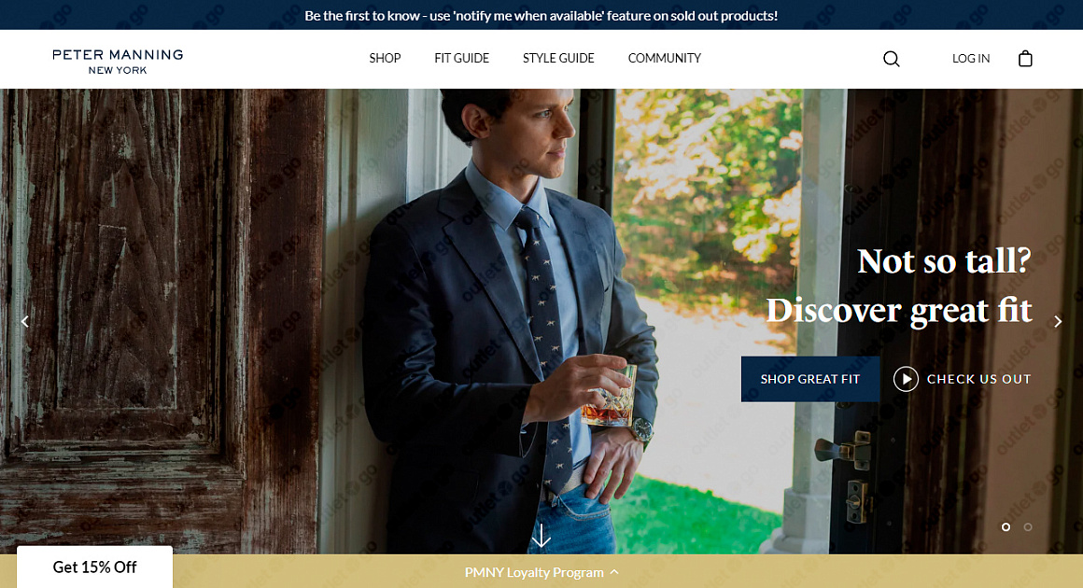Click the LOG IN link
1083x588 pixels.
tap(970, 59)
